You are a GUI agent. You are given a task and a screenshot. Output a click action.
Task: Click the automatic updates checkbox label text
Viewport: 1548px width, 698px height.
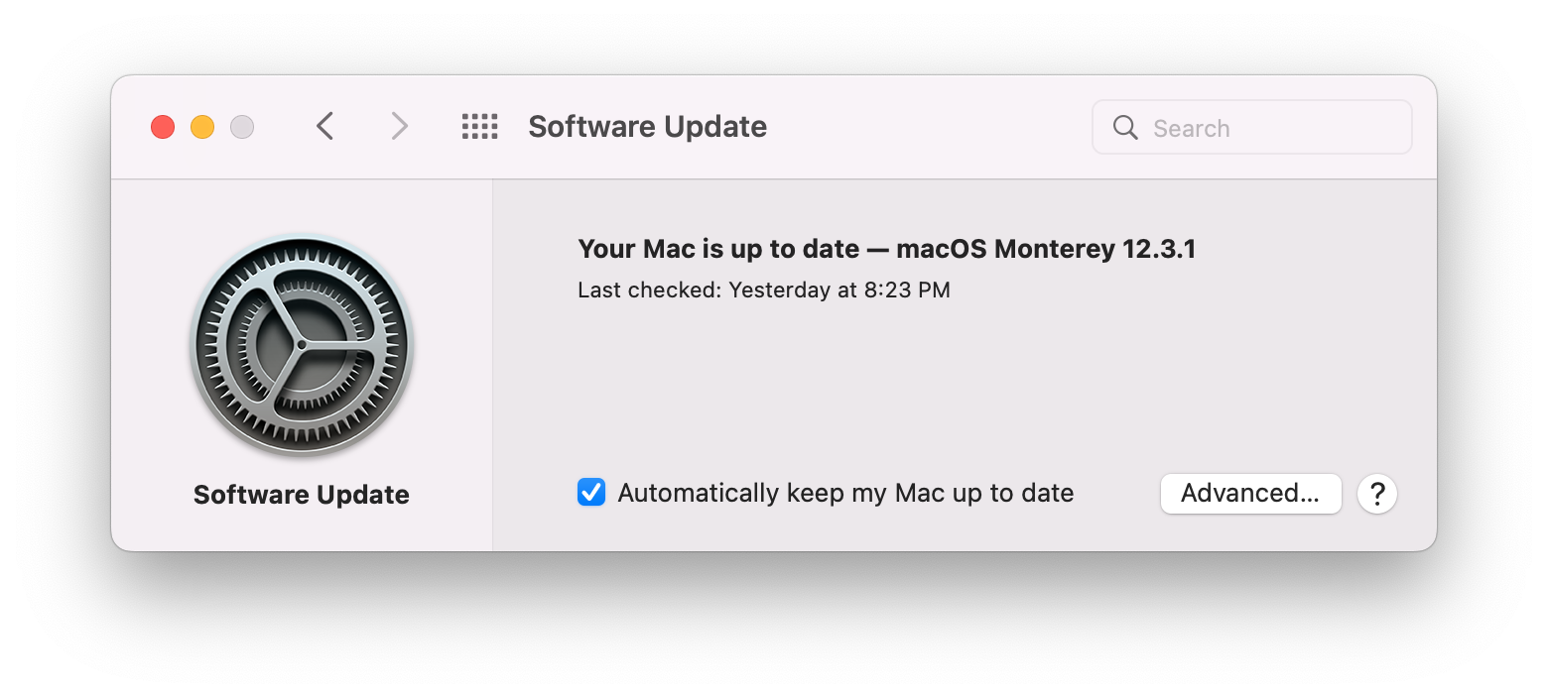[x=845, y=492]
